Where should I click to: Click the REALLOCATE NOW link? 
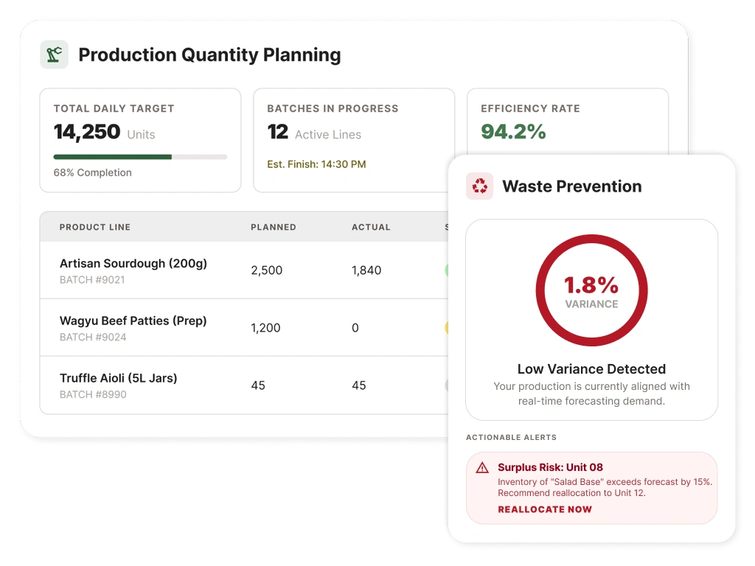coord(545,509)
